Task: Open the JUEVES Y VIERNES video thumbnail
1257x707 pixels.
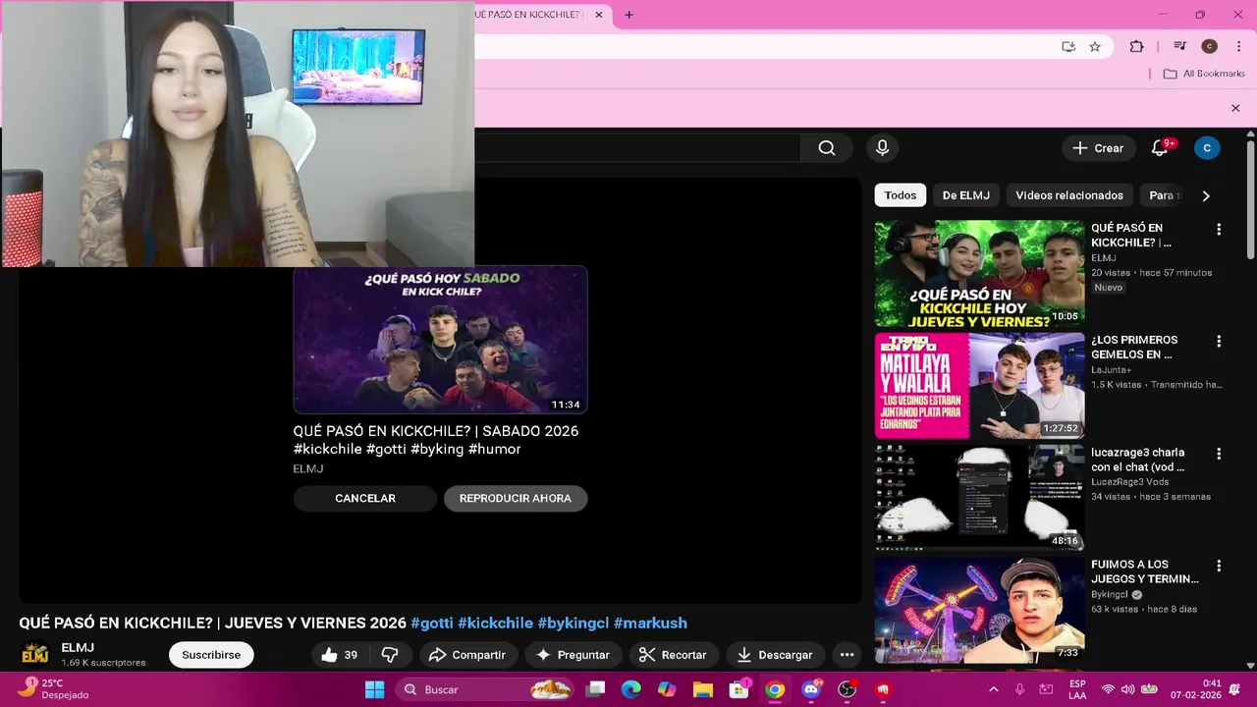Action: coord(979,274)
